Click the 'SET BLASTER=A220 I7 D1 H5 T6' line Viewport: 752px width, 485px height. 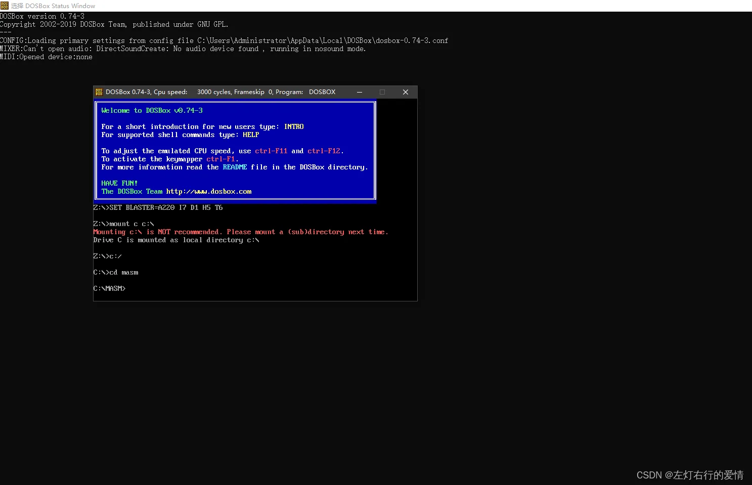[158, 207]
